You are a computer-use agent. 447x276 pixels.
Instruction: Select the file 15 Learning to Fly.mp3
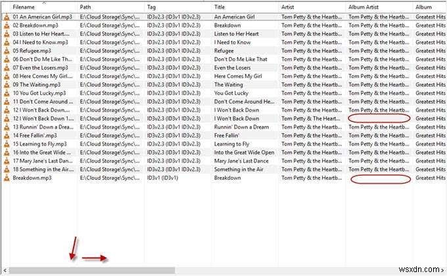(x=39, y=144)
